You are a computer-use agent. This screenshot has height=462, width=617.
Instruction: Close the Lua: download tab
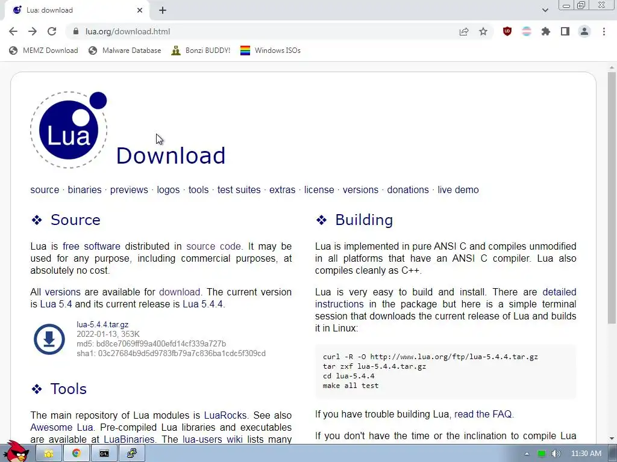[140, 10]
